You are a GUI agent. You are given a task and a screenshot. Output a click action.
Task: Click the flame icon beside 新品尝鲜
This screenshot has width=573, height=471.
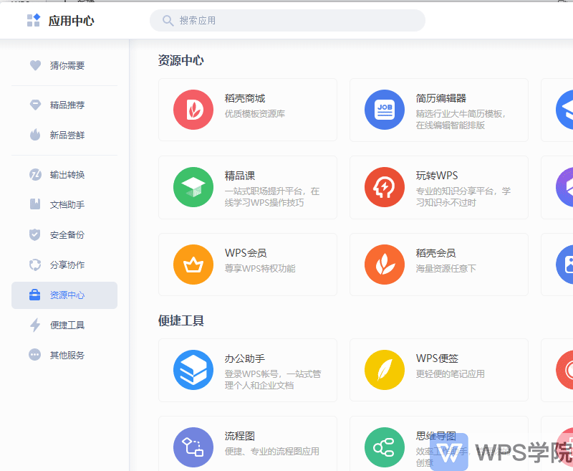point(35,135)
